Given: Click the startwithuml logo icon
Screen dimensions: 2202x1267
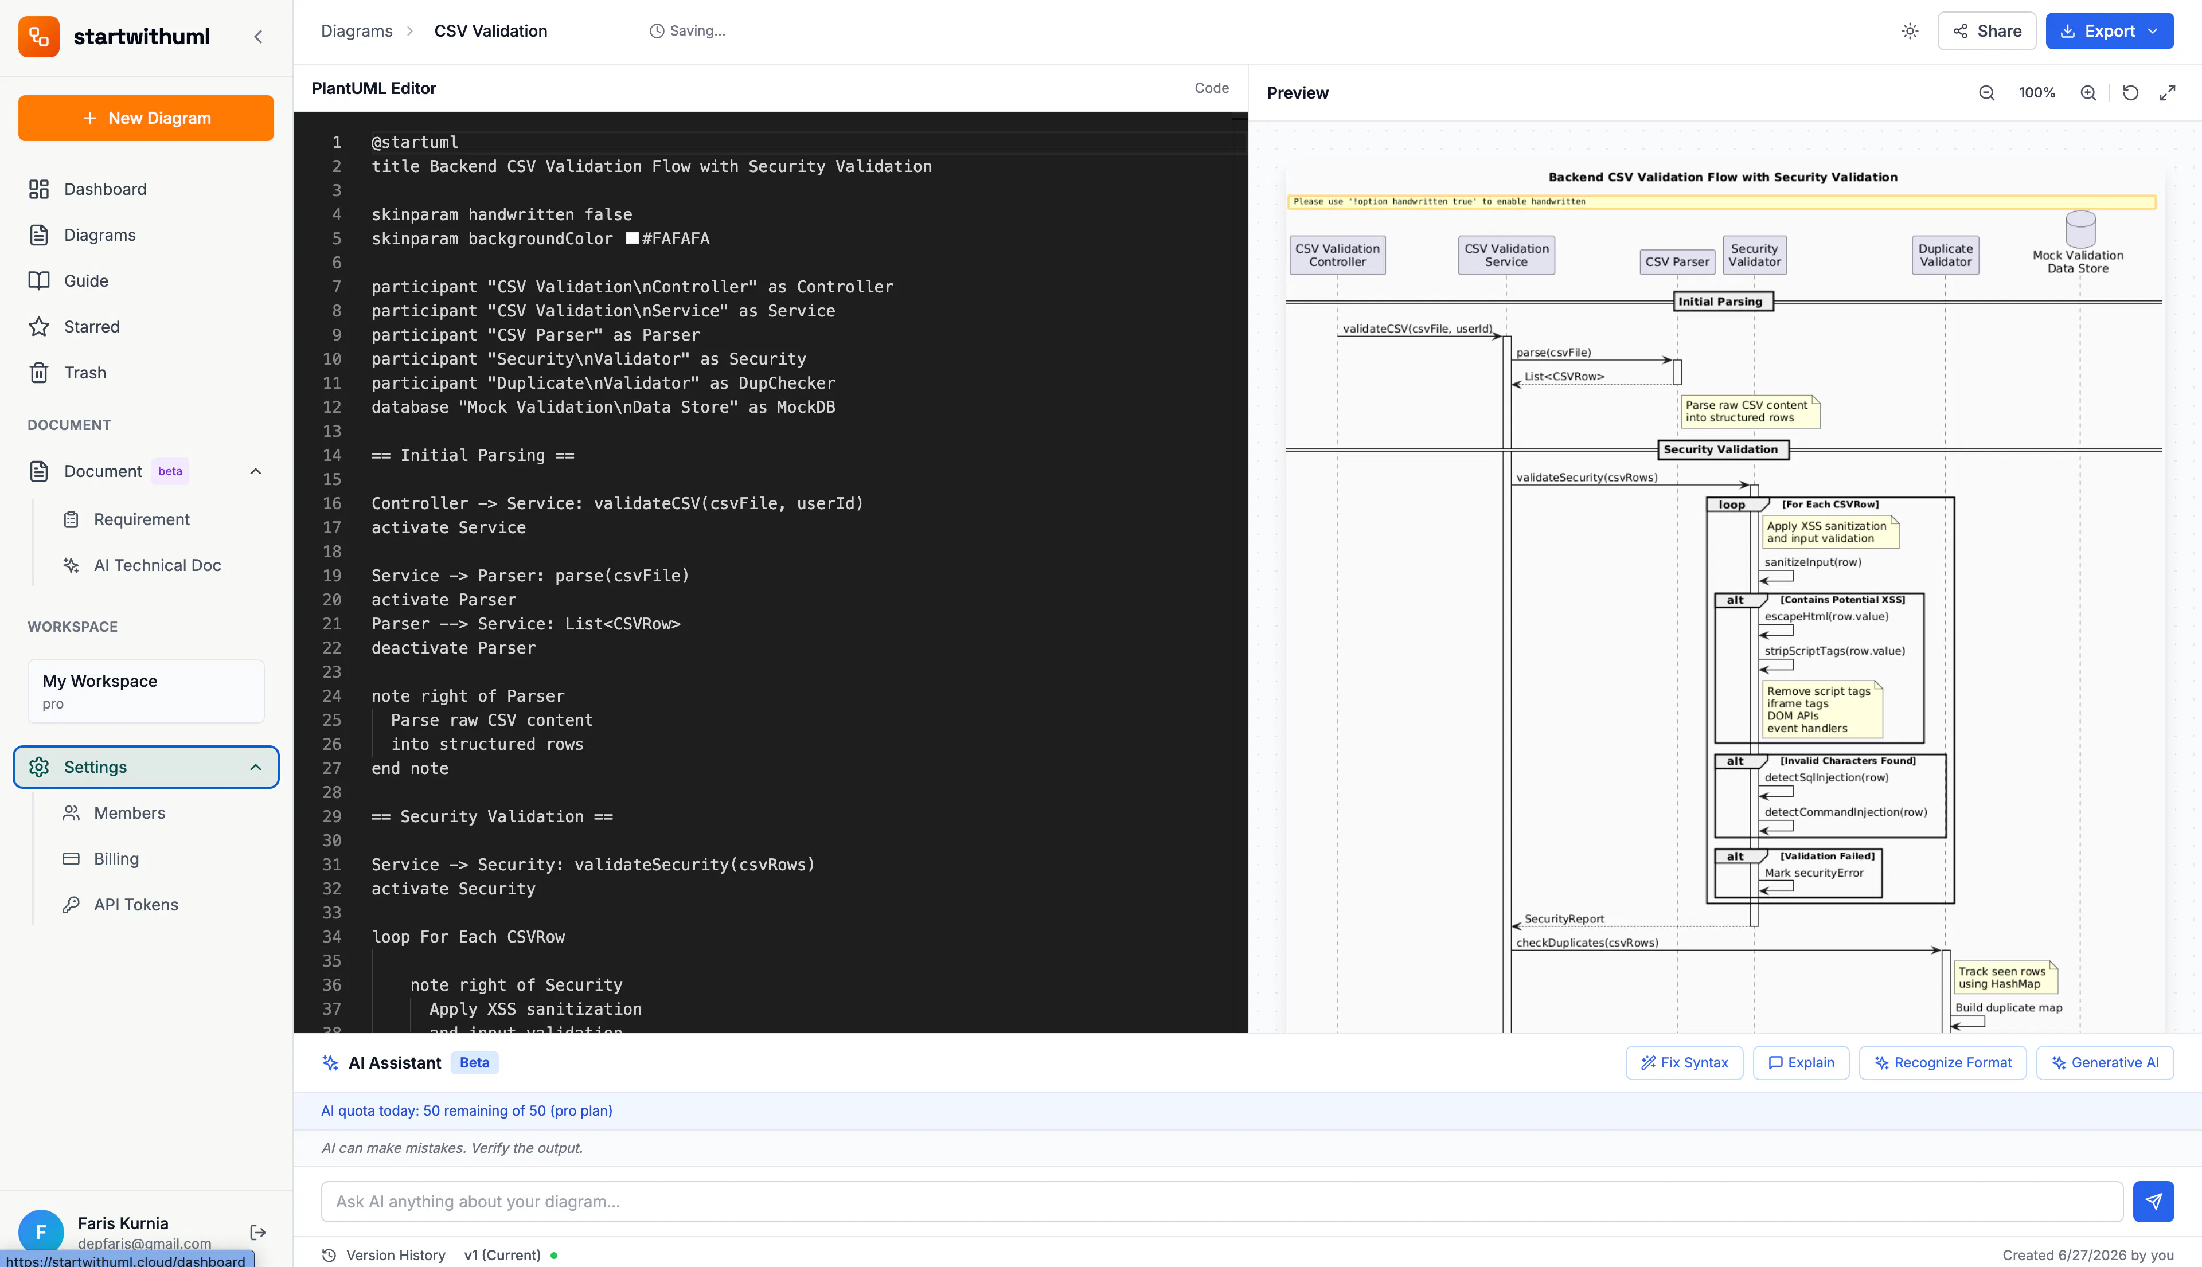Looking at the screenshot, I should point(39,36).
